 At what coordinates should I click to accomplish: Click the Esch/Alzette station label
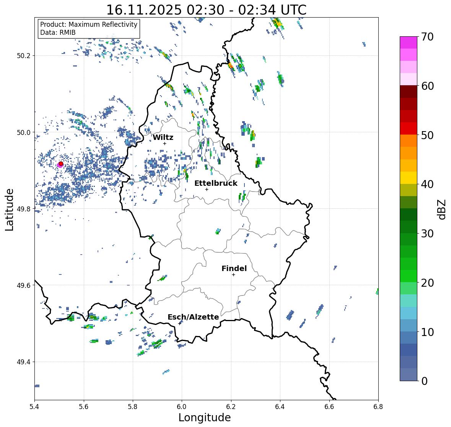click(x=193, y=317)
